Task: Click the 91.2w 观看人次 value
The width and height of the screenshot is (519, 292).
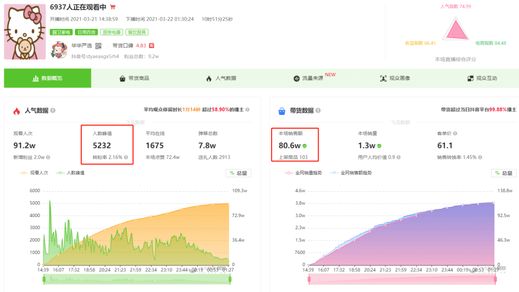Action: coord(24,146)
